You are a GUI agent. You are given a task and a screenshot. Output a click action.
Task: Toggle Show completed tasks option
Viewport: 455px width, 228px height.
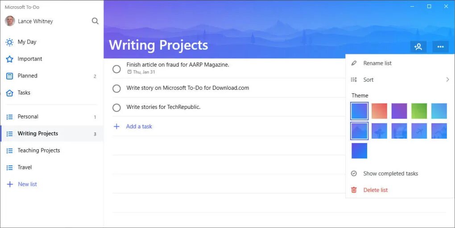click(x=390, y=173)
